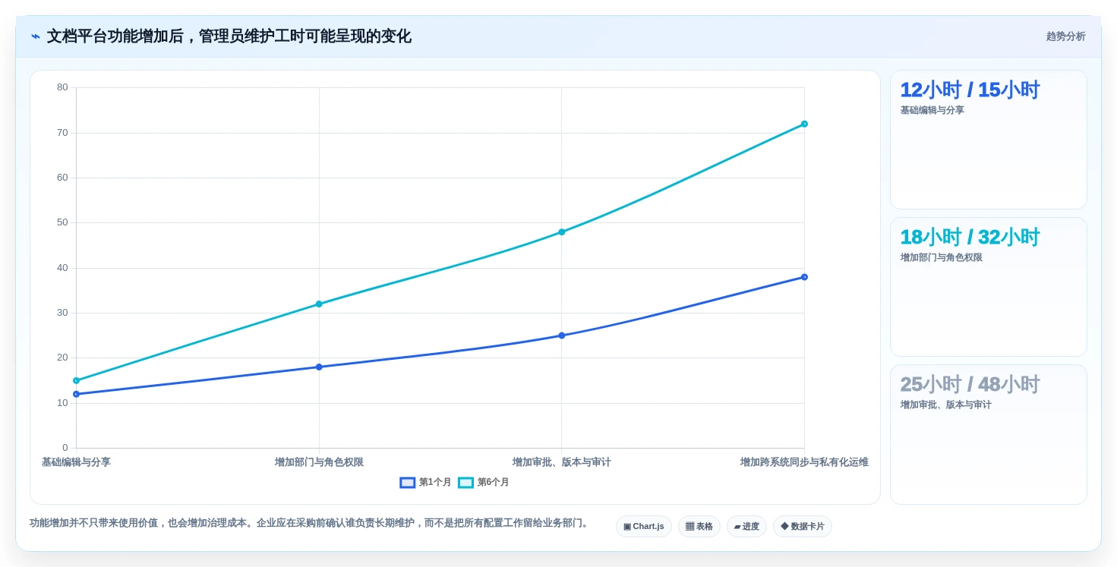Click the y-axis value 40
Image resolution: width=1117 pixels, height=567 pixels.
click(x=62, y=268)
